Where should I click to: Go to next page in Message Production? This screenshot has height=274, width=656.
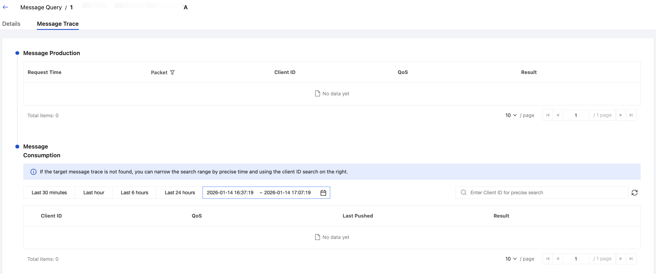(x=621, y=115)
